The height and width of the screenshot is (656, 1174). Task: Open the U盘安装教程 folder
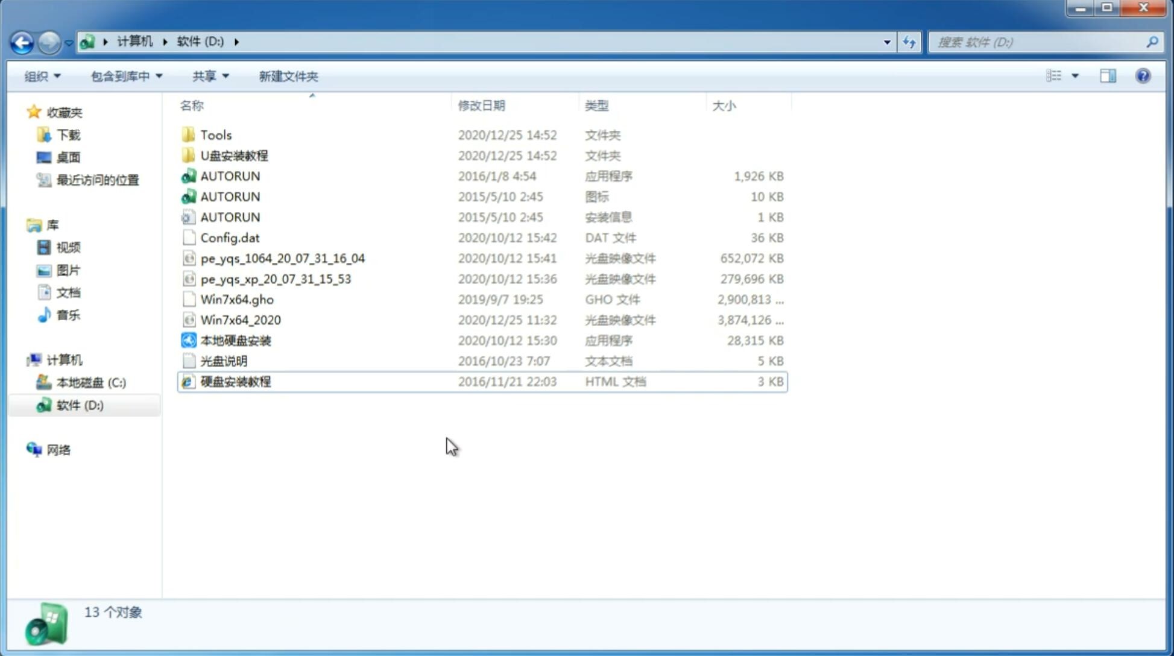tap(234, 155)
